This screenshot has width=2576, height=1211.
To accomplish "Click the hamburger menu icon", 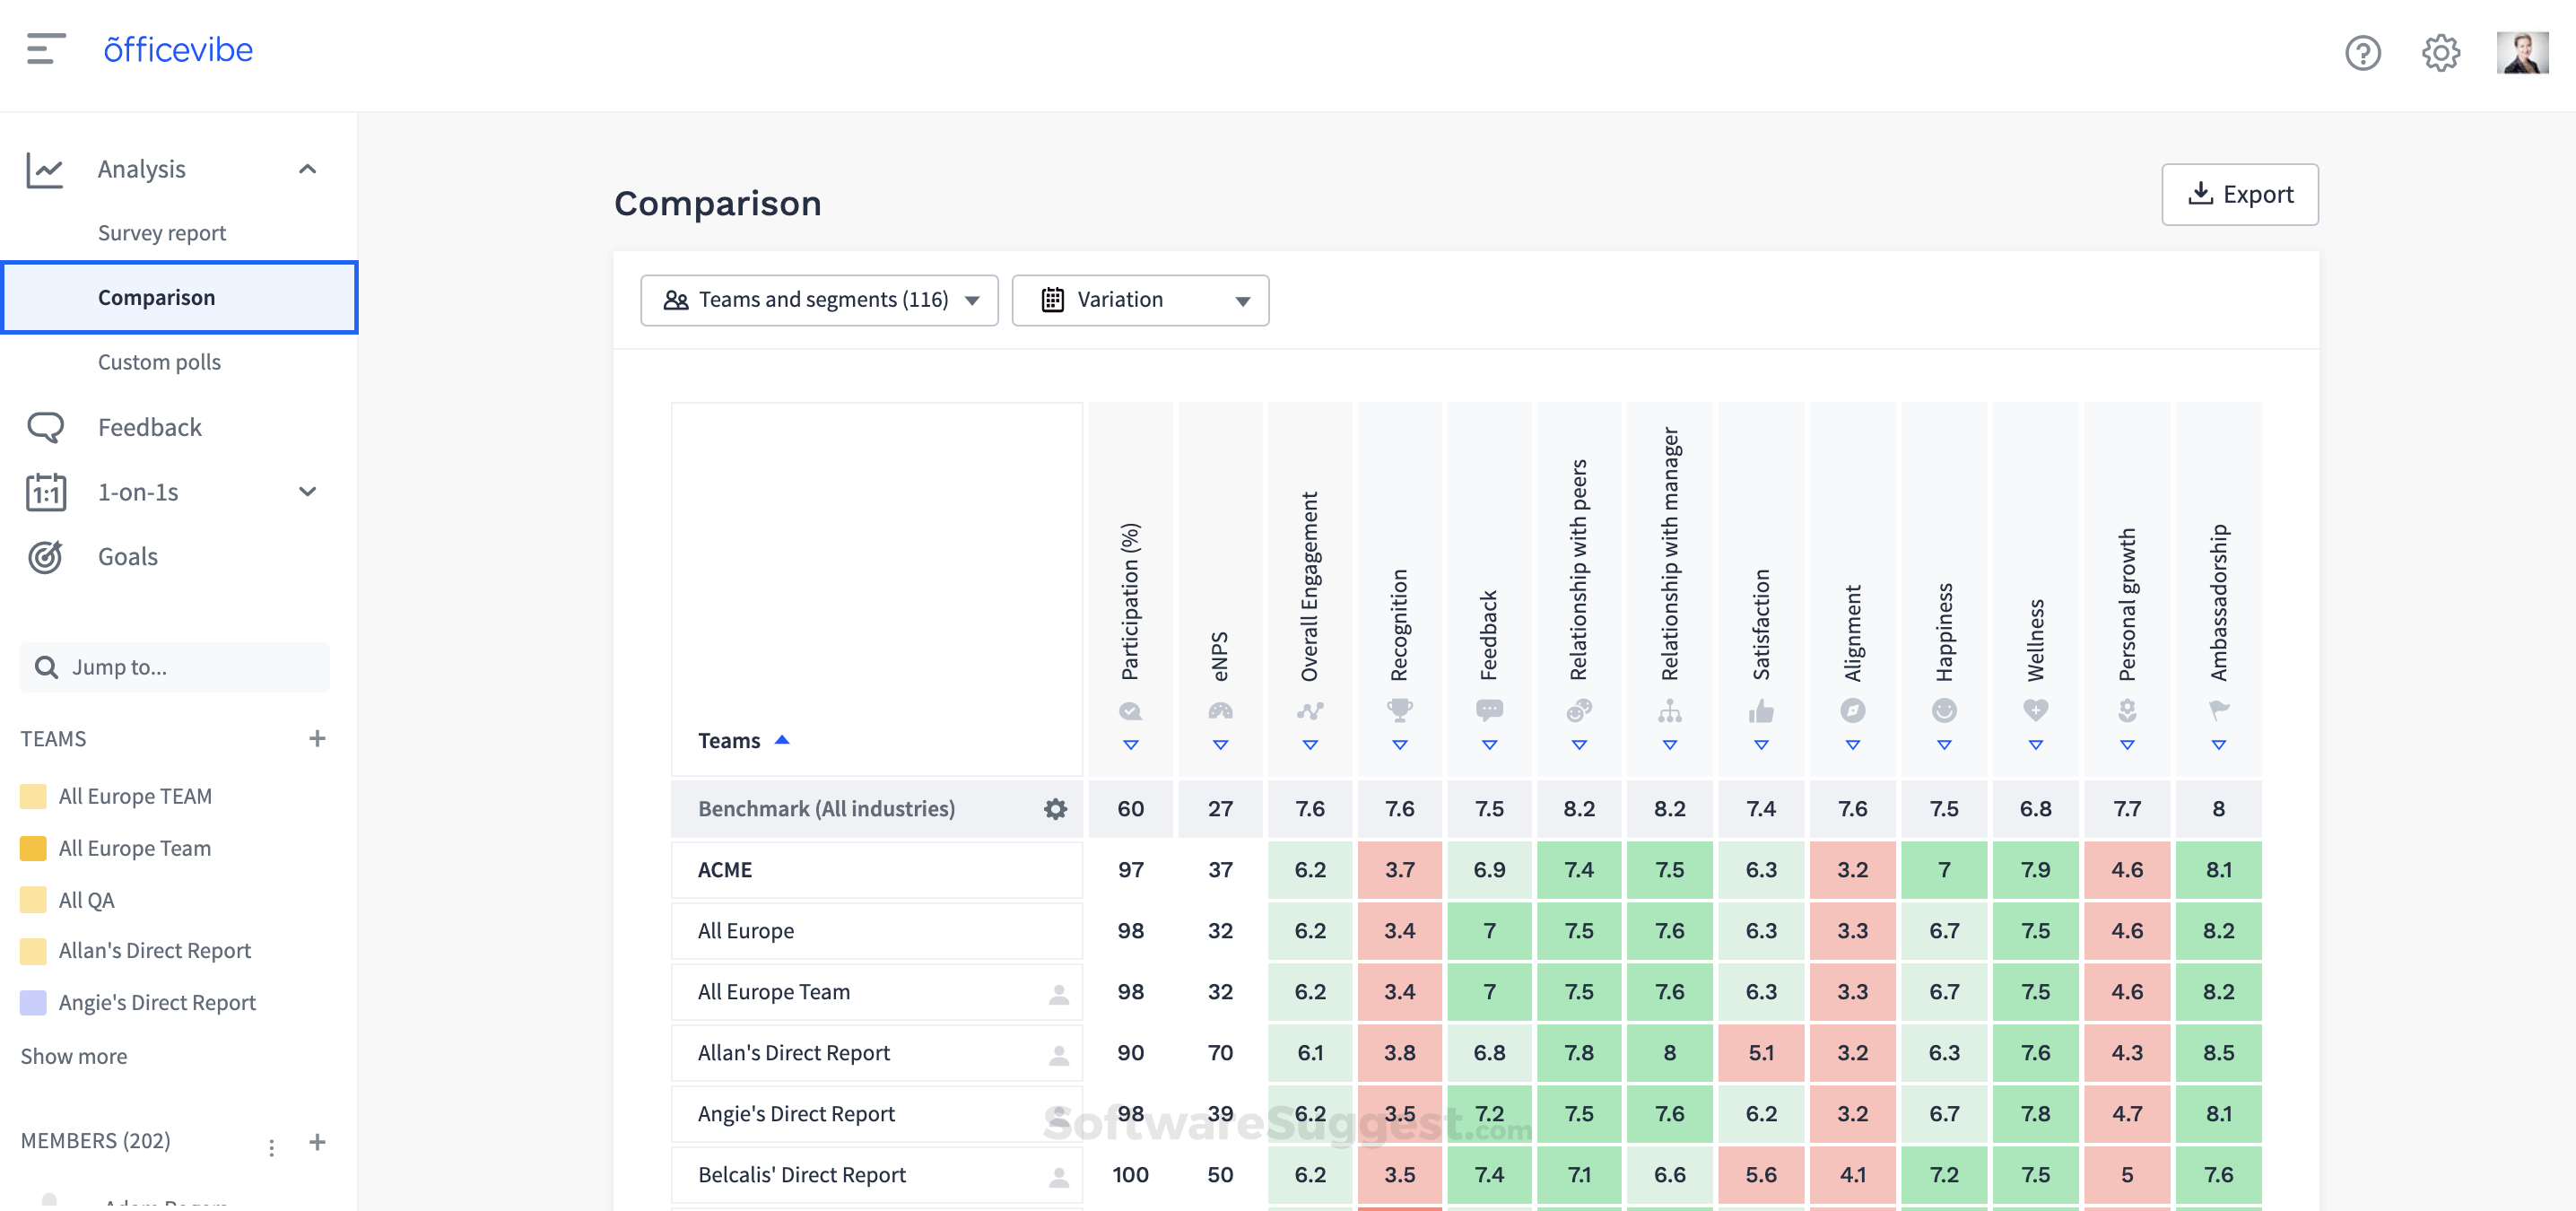I will 46,48.
